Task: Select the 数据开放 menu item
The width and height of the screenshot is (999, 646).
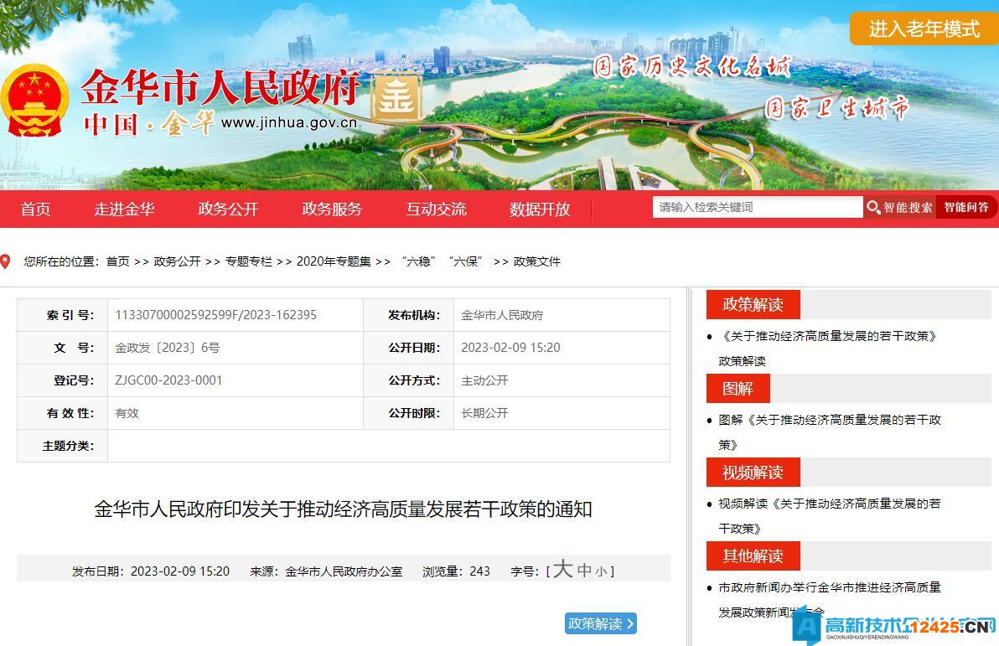Action: (x=539, y=210)
